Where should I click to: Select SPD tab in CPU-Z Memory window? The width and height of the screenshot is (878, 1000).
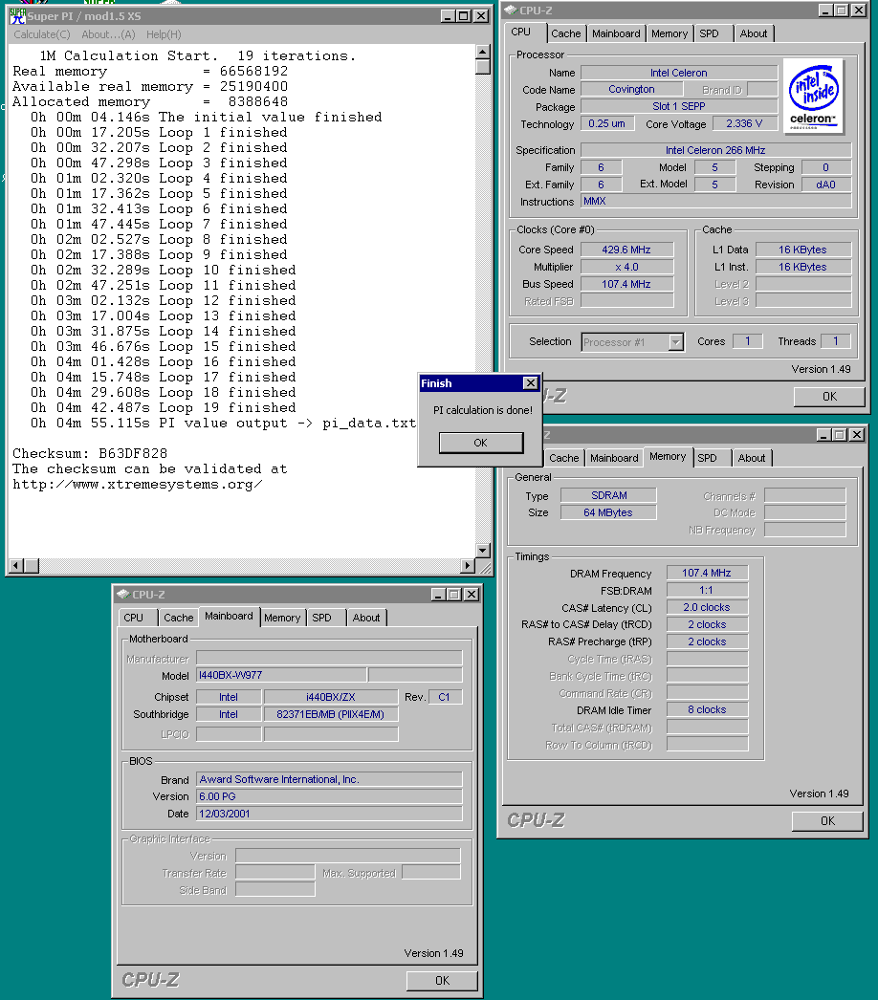tap(707, 458)
